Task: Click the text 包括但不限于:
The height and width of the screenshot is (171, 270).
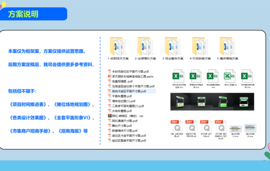Action: tap(22, 91)
